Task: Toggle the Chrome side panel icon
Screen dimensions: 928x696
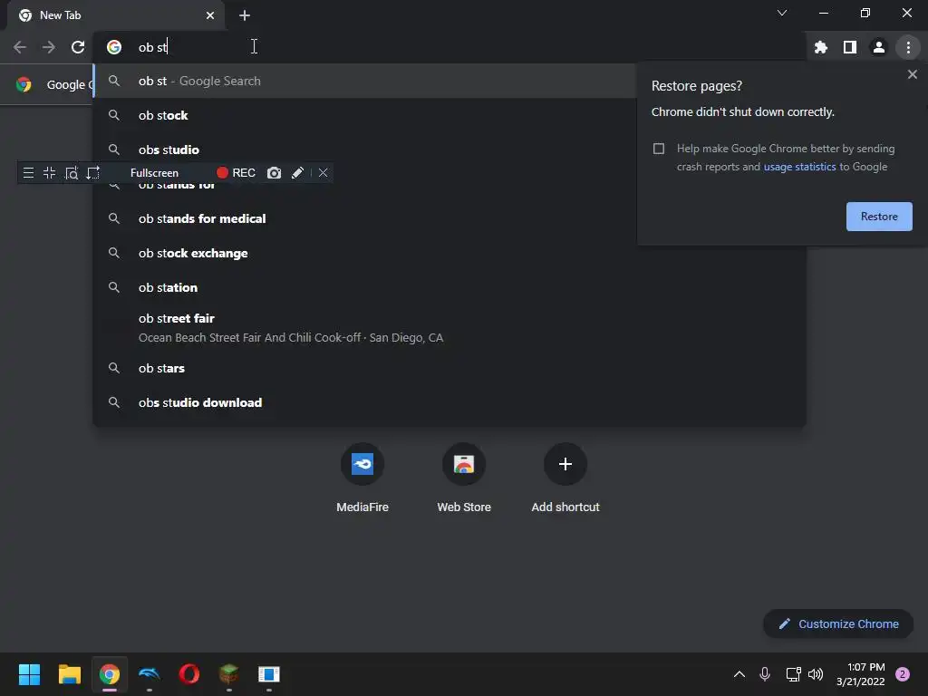Action: pyautogui.click(x=850, y=47)
